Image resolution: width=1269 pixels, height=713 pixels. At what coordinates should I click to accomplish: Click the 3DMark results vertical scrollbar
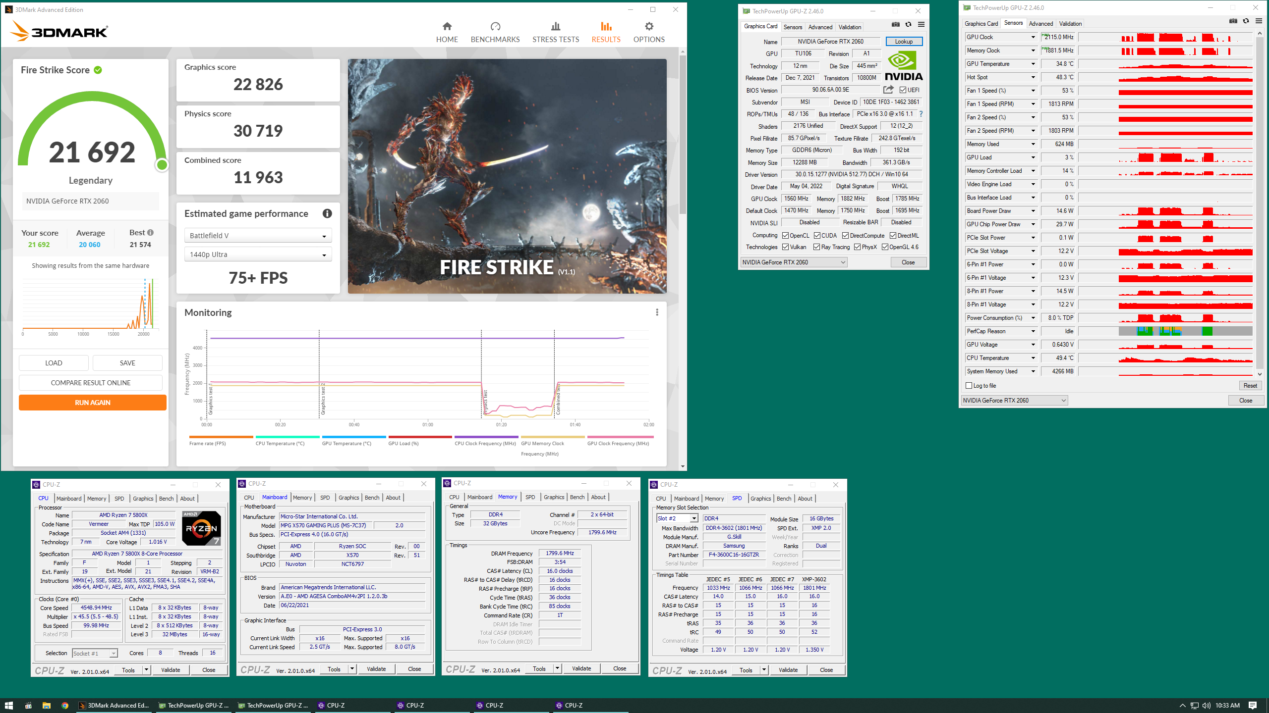point(683,134)
